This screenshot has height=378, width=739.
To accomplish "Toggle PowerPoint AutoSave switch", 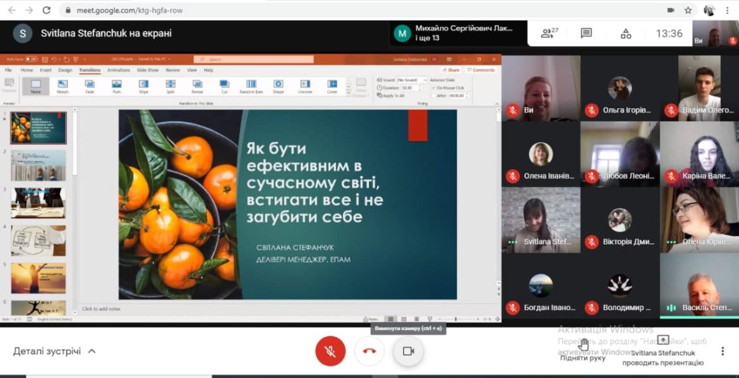I will (x=31, y=59).
